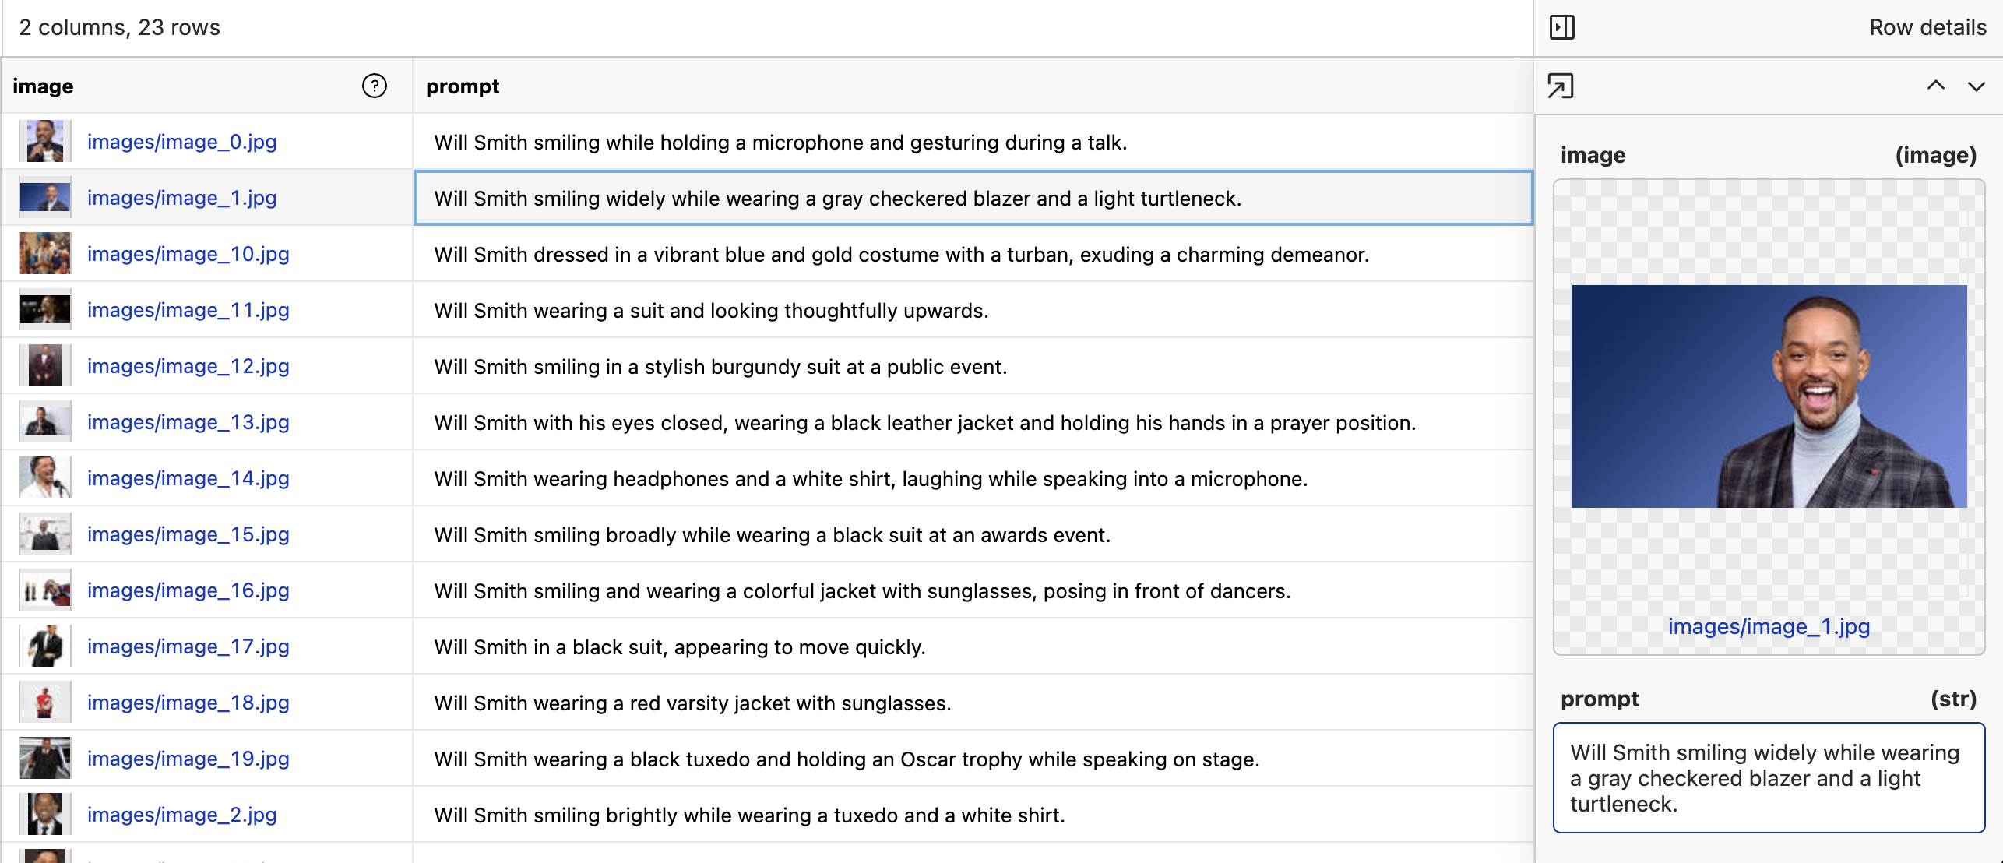The width and height of the screenshot is (2003, 863).
Task: Click the image_12.jpg burgundy suit thumbnail
Action: pos(44,366)
